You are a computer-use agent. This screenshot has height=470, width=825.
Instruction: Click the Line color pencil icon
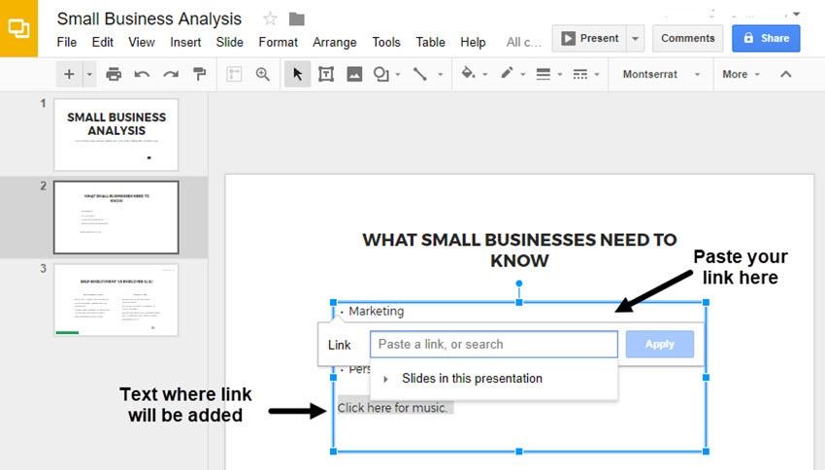coord(507,73)
